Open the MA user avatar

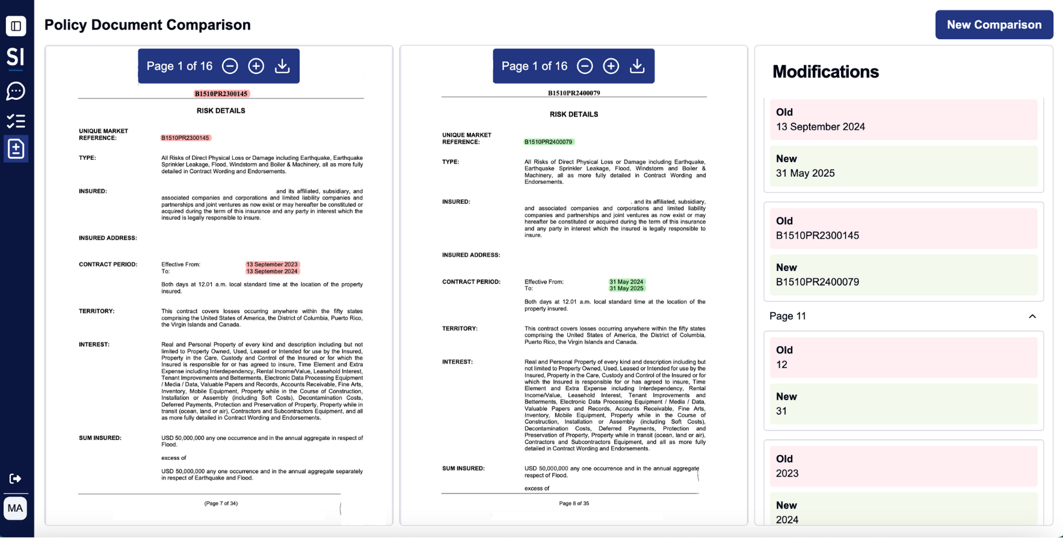click(16, 509)
